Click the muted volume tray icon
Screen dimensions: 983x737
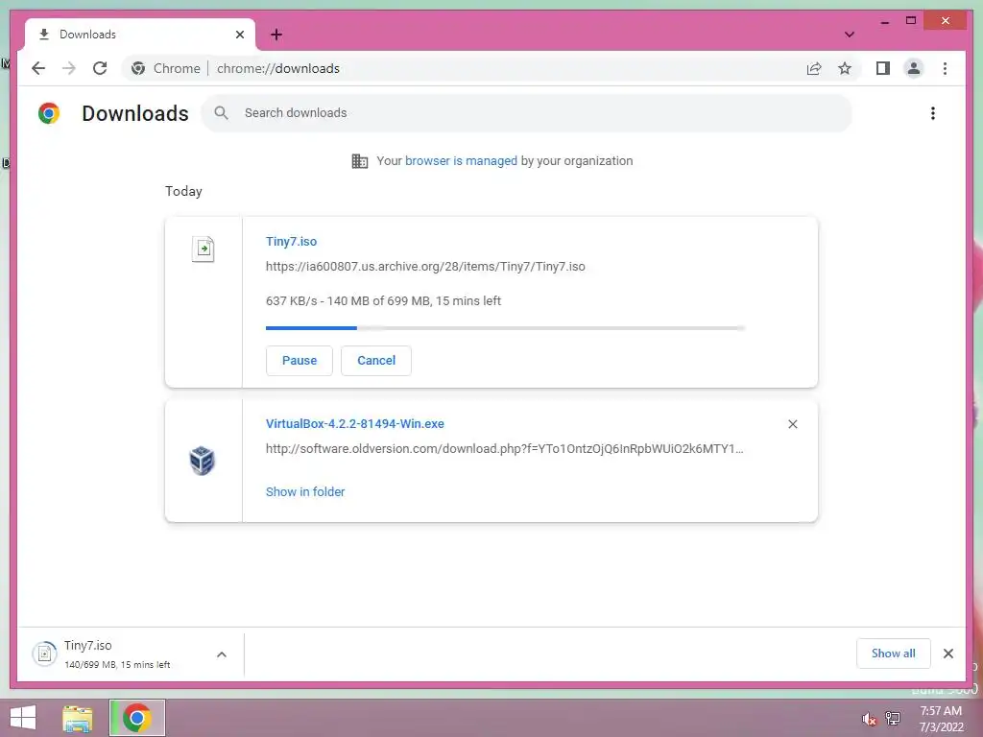point(869,719)
